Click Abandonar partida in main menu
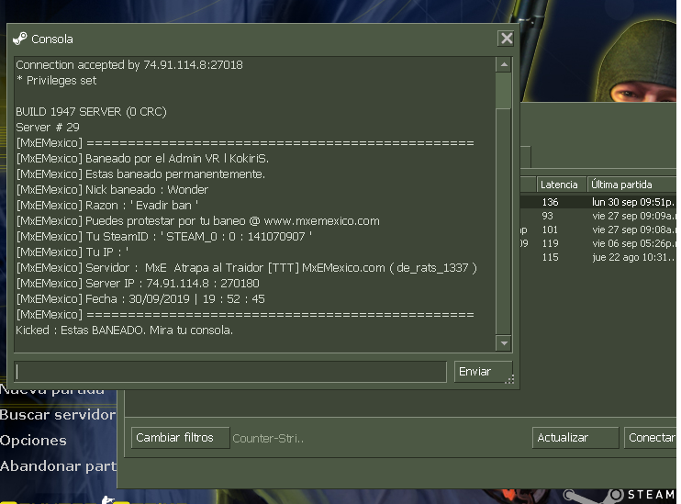Viewport: 681px width, 504px height. tap(58, 466)
